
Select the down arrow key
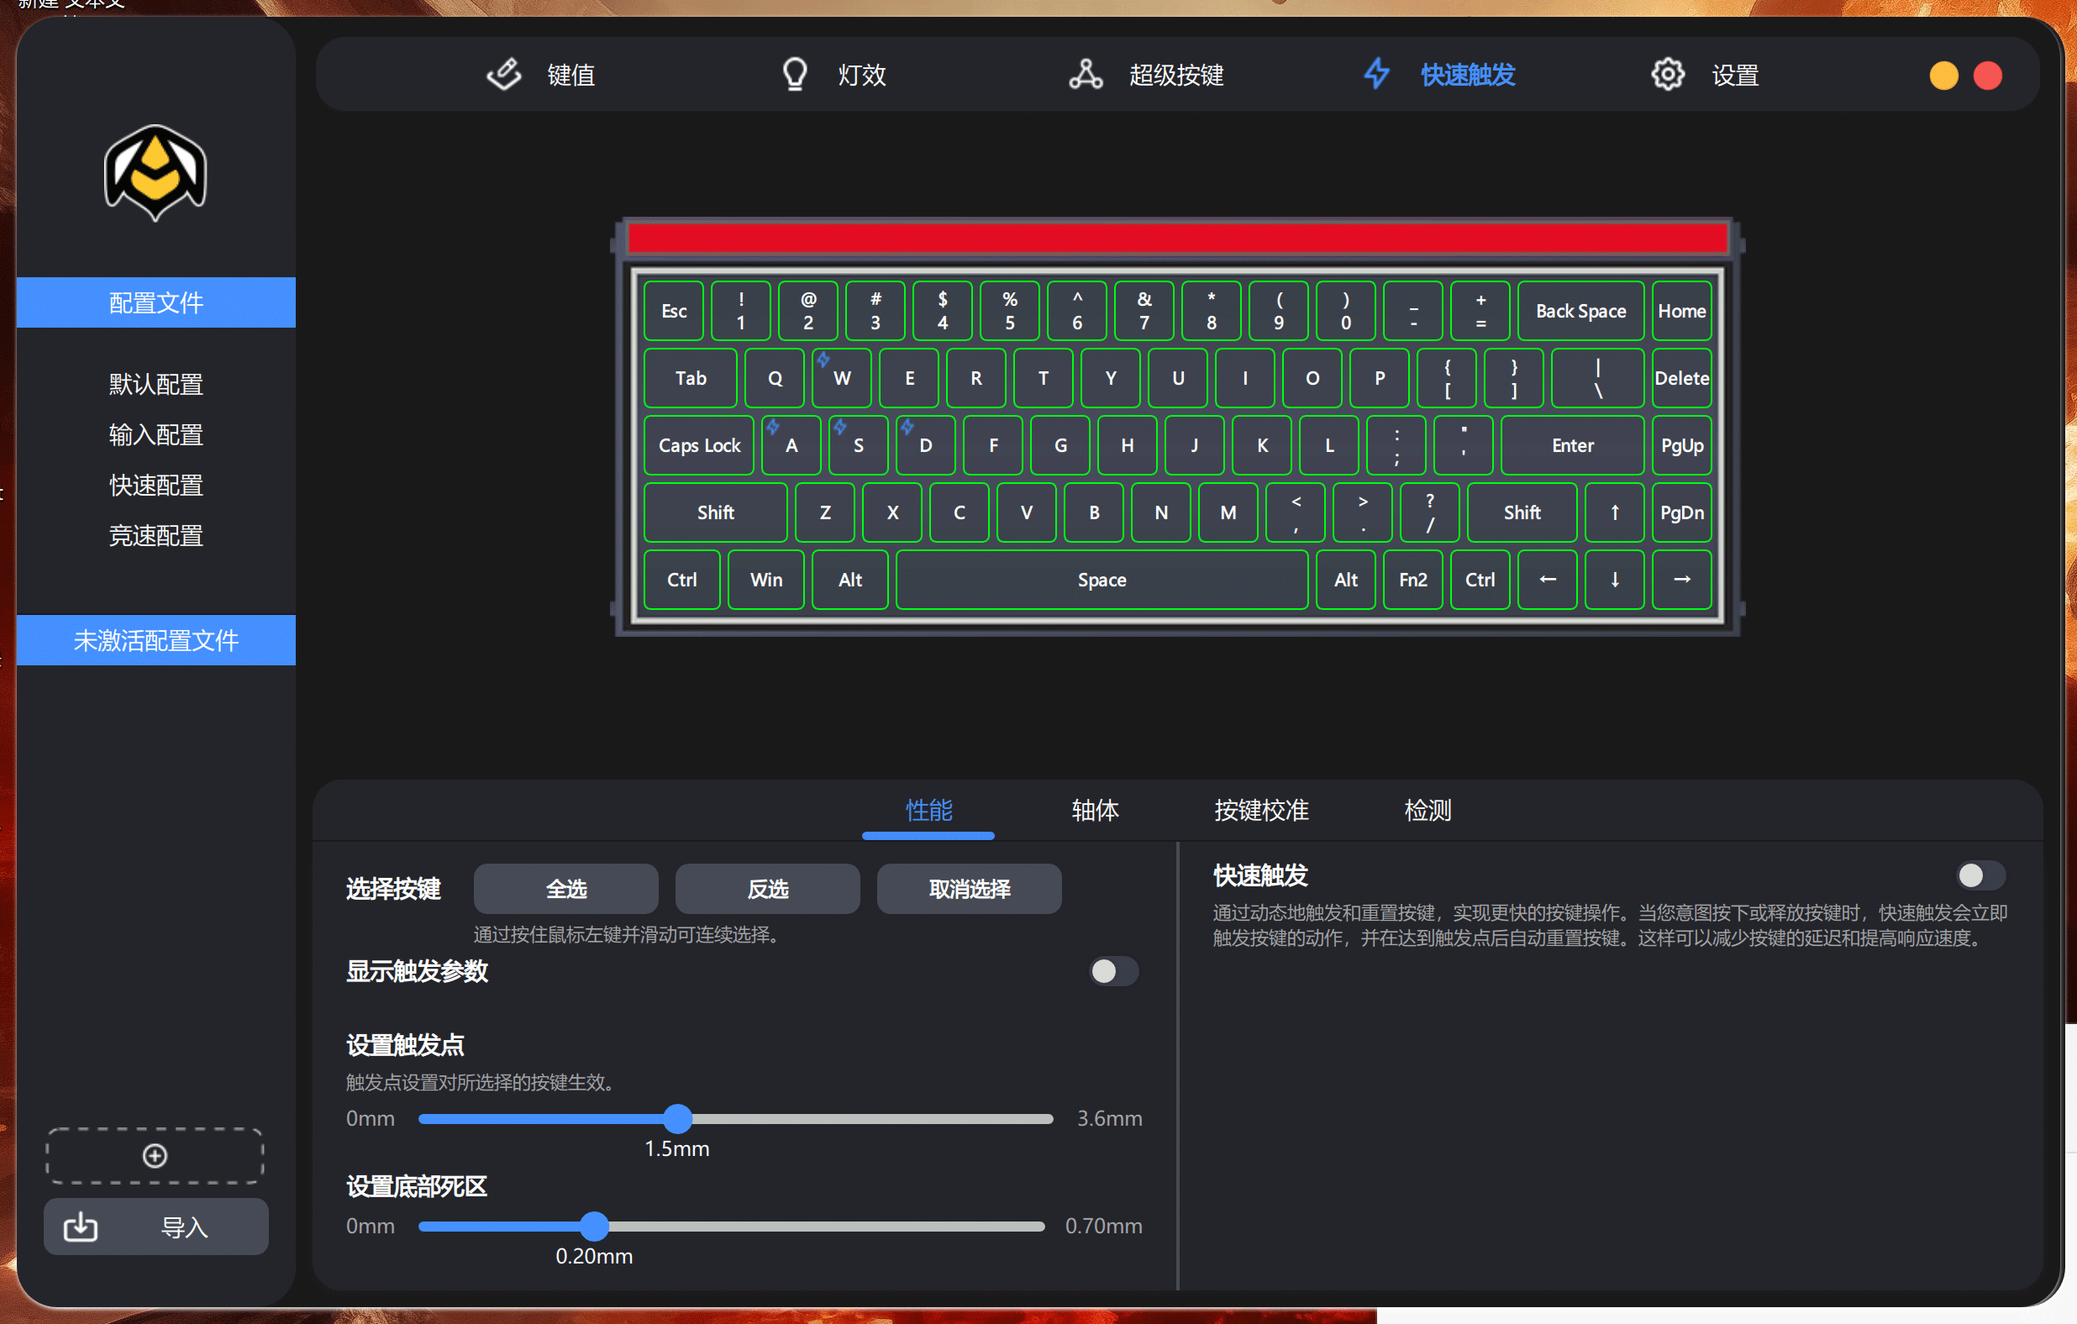(1615, 580)
